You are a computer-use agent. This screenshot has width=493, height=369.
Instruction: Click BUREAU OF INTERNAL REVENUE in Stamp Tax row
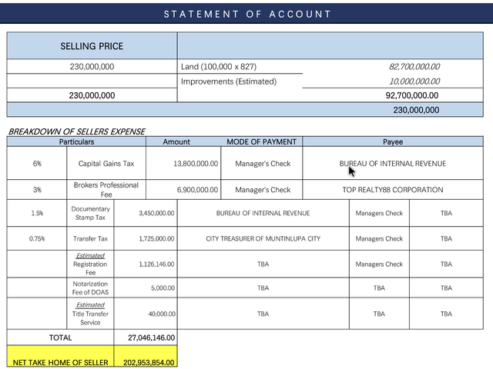[x=263, y=213]
